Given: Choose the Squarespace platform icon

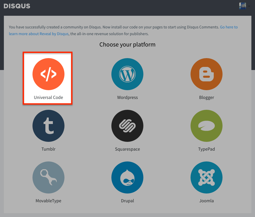Looking at the screenshot, I should pos(127,126).
